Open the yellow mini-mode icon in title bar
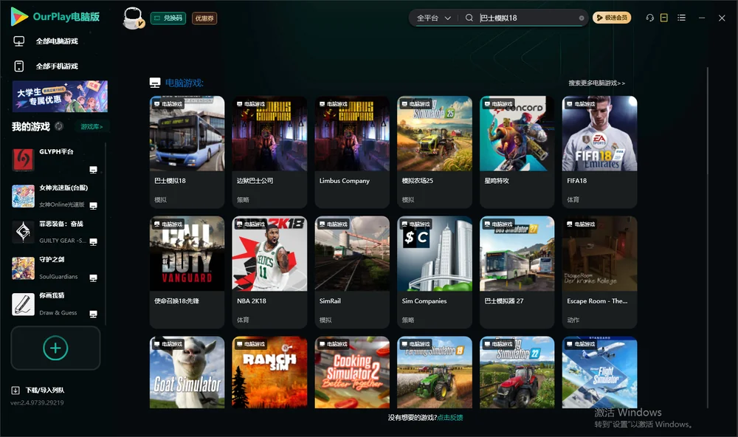 [x=664, y=18]
